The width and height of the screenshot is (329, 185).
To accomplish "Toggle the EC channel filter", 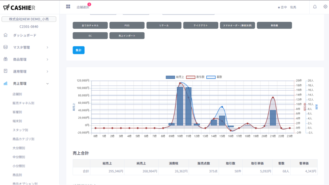I will click(x=90, y=36).
